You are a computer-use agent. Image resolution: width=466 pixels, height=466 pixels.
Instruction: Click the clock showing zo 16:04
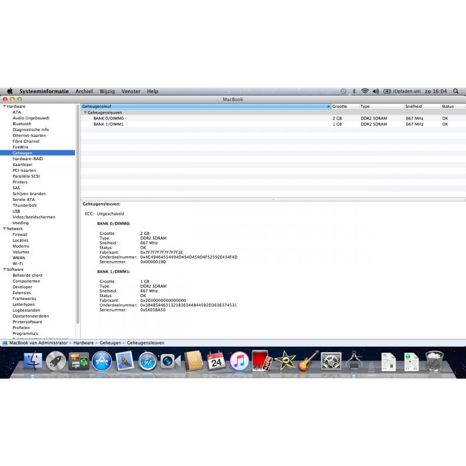click(x=436, y=91)
